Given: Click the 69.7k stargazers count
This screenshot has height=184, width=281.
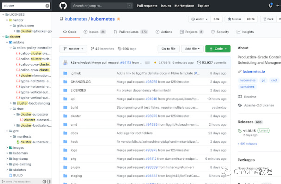Looking at the screenshot, I should coord(250,19).
